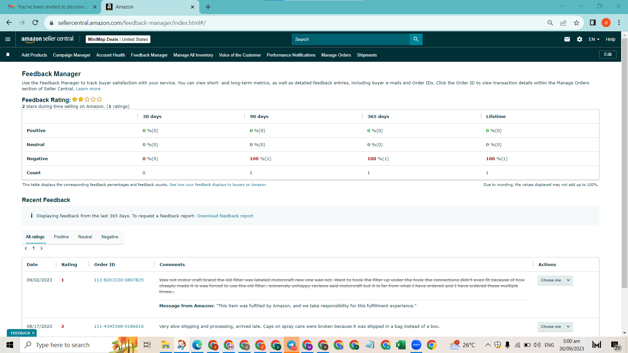Click the browser zoom magnifier icon

pyautogui.click(x=550, y=23)
